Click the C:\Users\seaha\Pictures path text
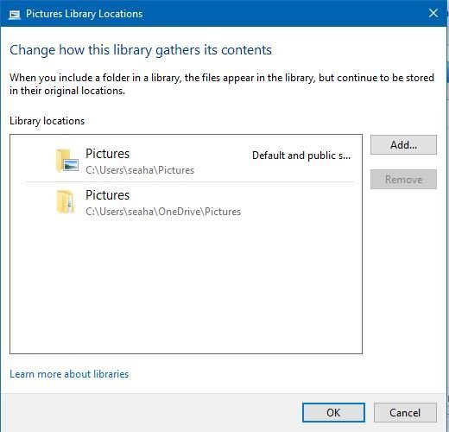 point(140,170)
